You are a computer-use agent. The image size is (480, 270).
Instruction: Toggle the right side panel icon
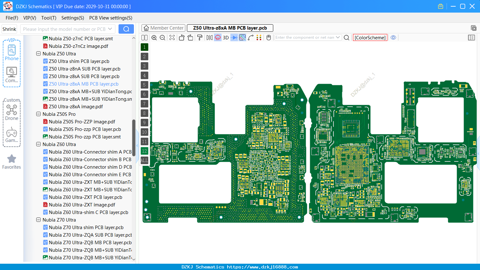tap(471, 37)
